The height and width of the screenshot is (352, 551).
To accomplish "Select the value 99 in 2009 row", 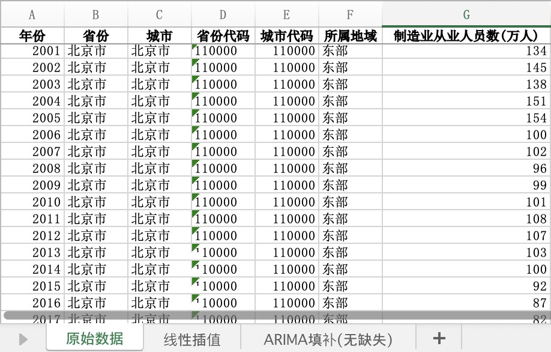I will click(x=466, y=185).
